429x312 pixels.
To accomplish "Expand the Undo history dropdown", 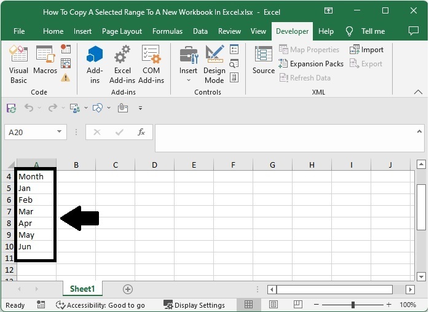I will coord(39,107).
